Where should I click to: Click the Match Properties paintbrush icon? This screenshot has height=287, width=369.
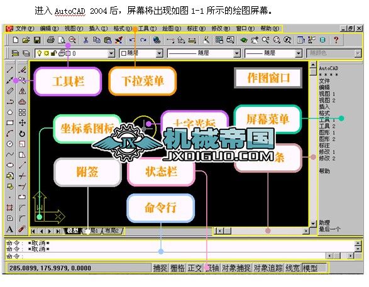pyautogui.click(x=119, y=40)
